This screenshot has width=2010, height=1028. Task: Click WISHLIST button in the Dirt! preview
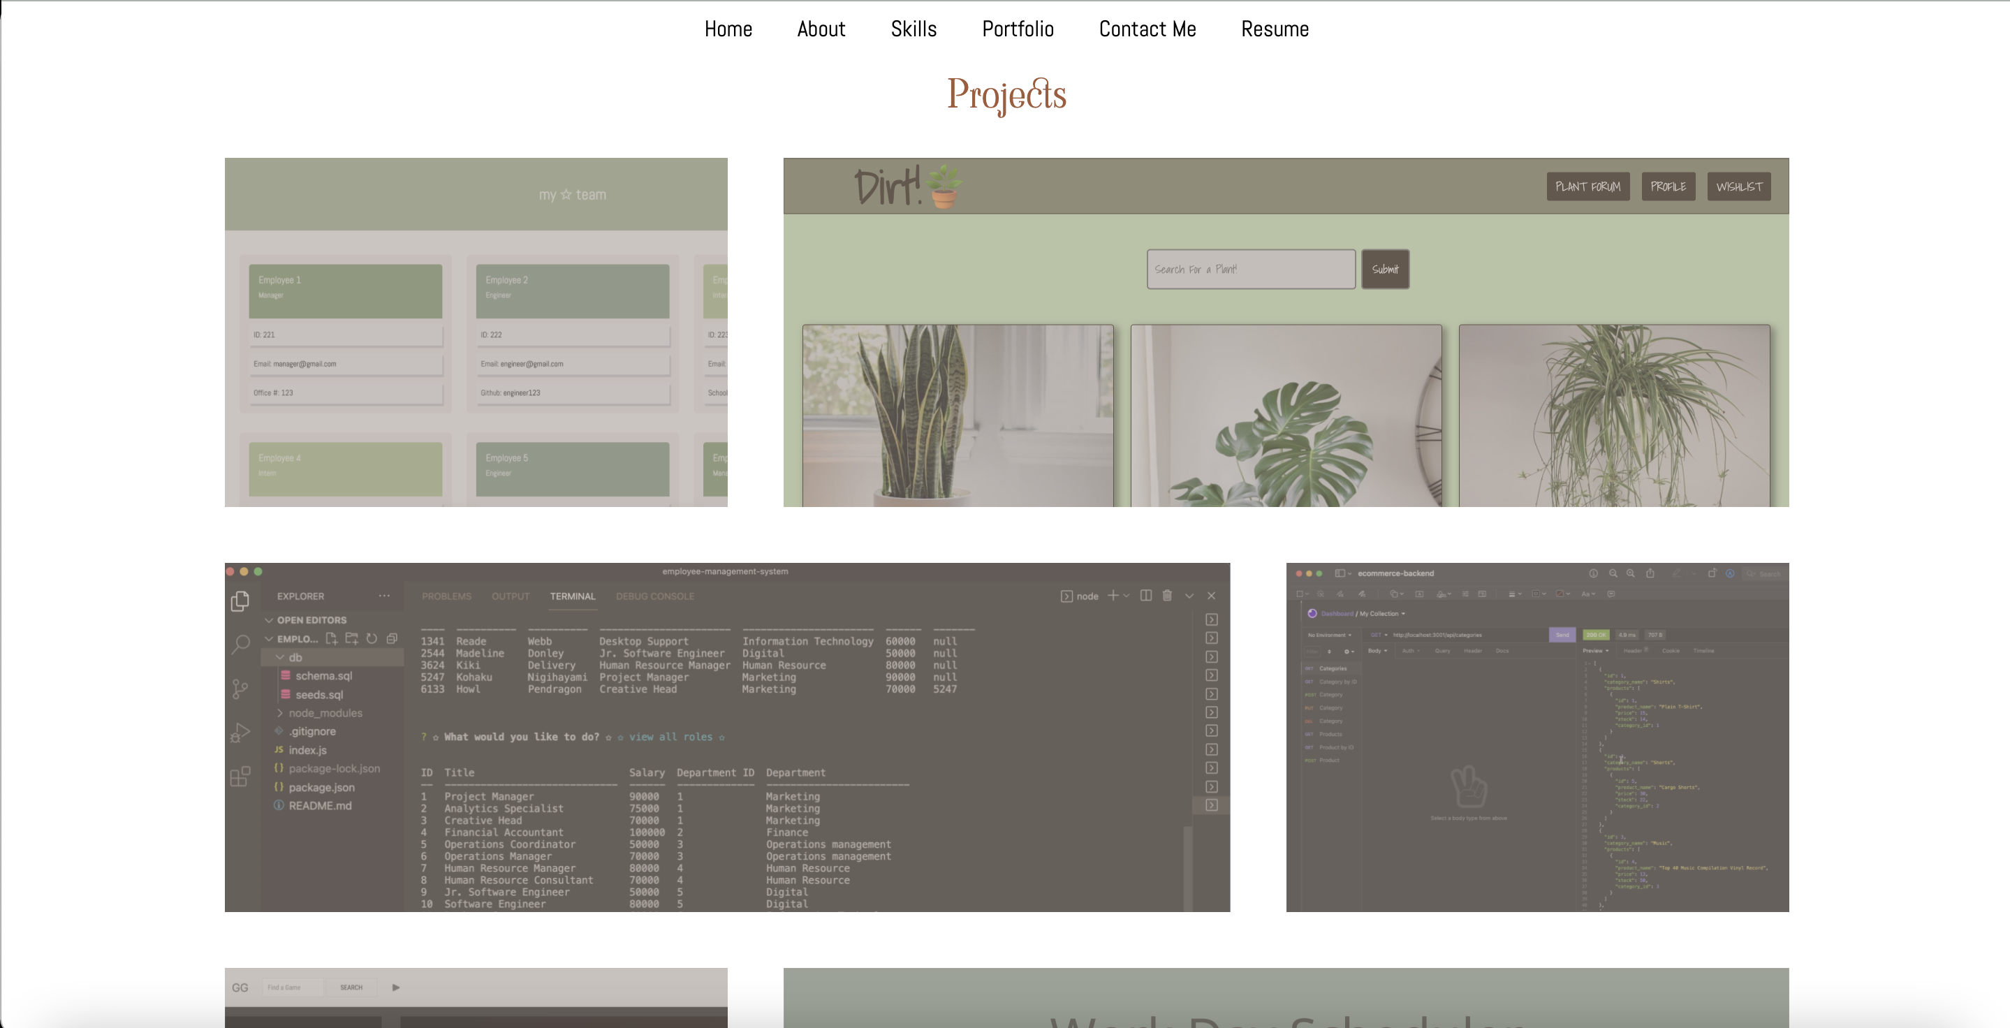click(1738, 186)
